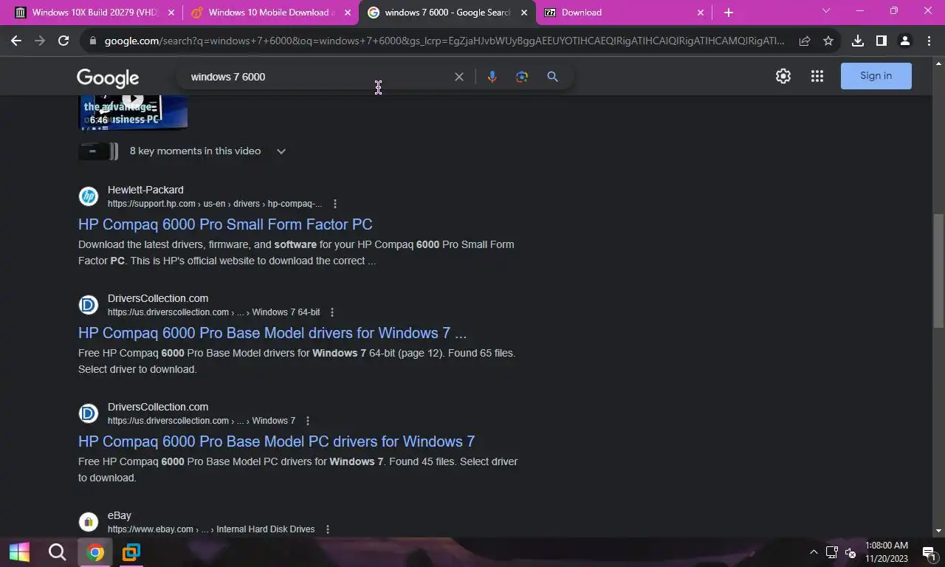The width and height of the screenshot is (945, 567).
Task: Submit search with magnifier icon
Action: click(552, 77)
